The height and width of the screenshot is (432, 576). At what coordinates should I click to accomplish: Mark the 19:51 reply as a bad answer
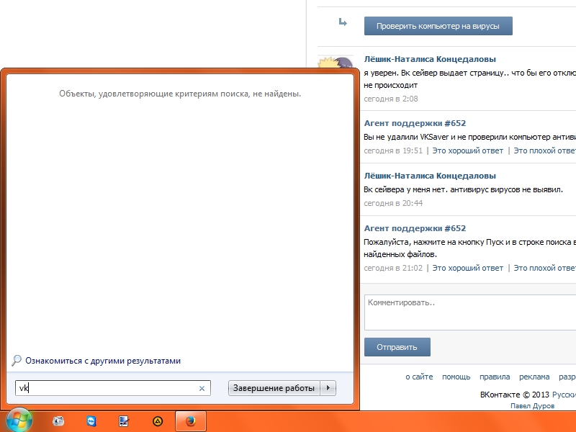[544, 150]
